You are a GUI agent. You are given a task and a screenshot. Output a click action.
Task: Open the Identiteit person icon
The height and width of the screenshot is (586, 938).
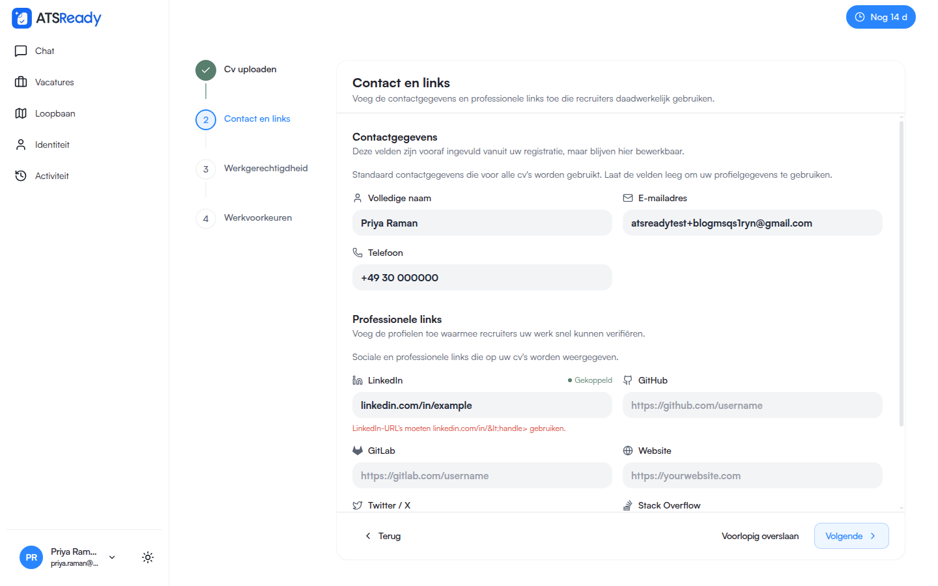(x=21, y=145)
